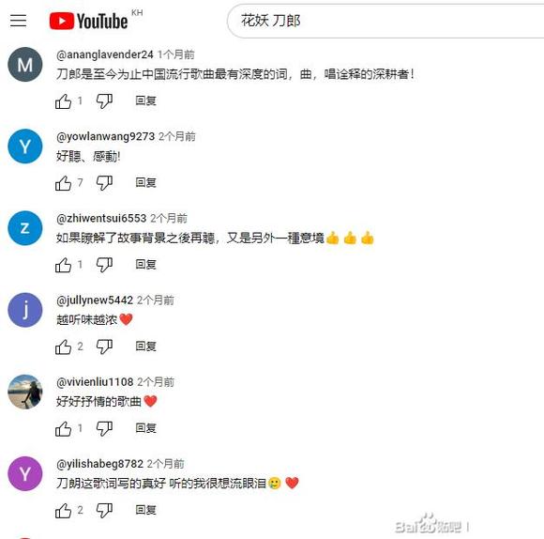The width and height of the screenshot is (544, 539).
Task: Like the comment by @jullynew5442
Action: (x=63, y=346)
